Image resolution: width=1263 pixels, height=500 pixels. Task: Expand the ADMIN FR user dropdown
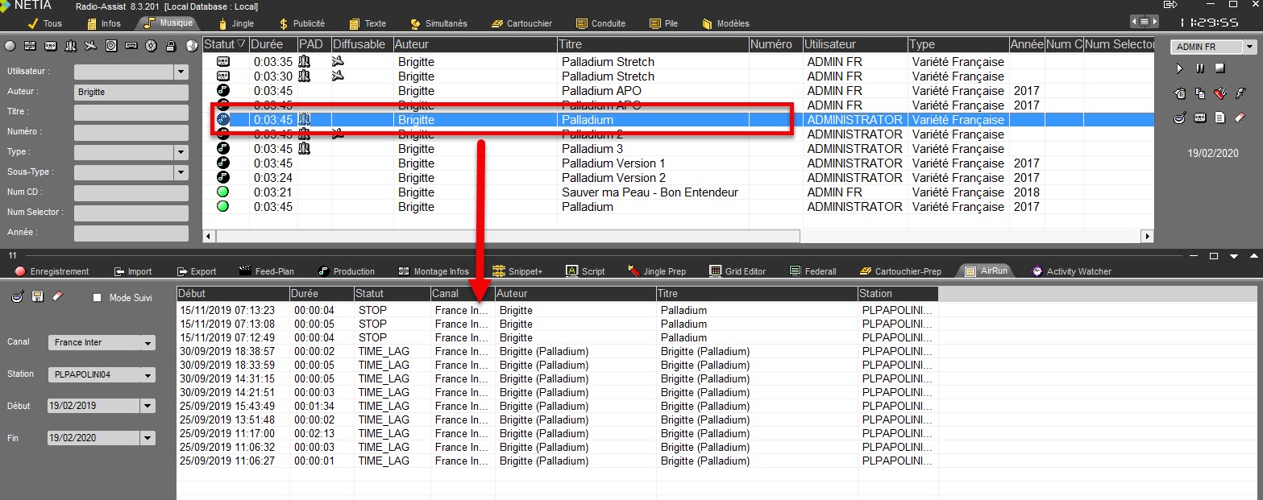1249,48
